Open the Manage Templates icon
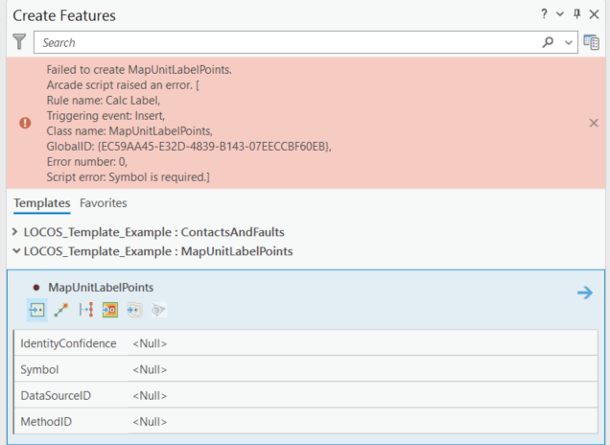The height and width of the screenshot is (445, 610). pos(592,42)
